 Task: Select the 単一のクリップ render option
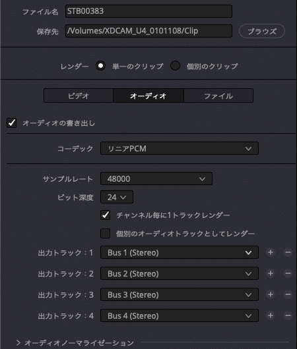click(100, 66)
